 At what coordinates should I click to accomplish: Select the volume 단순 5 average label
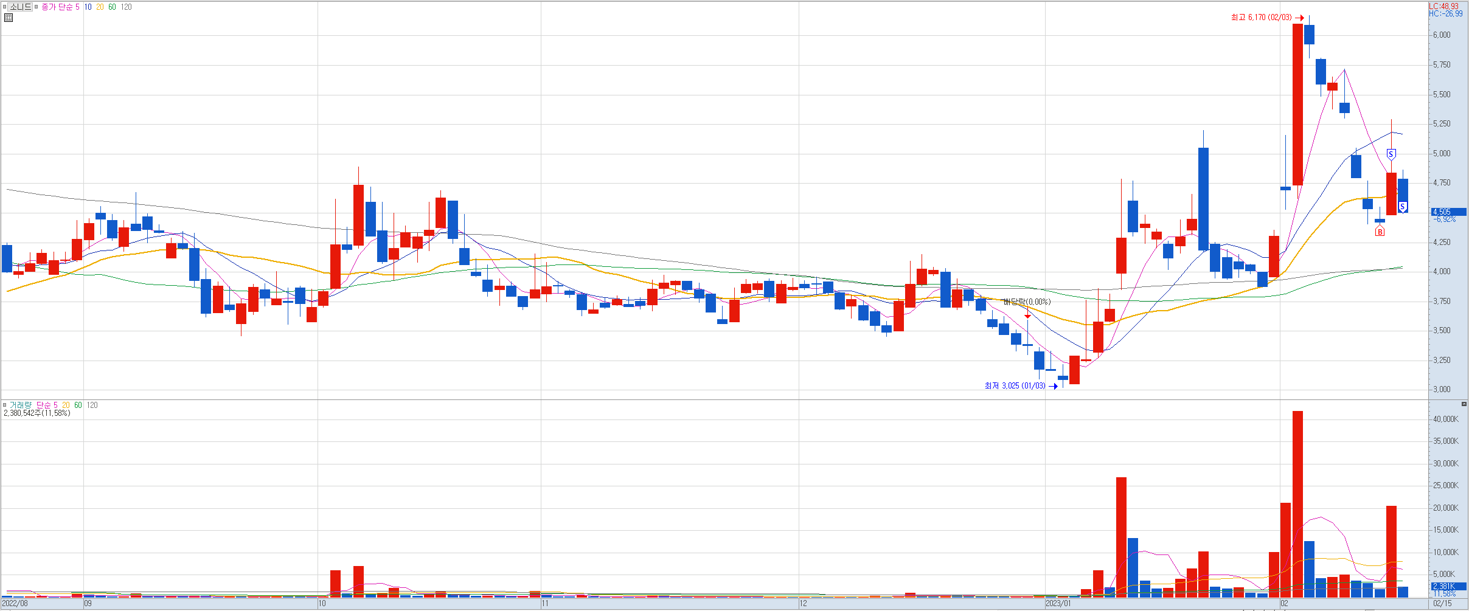pyautogui.click(x=47, y=405)
